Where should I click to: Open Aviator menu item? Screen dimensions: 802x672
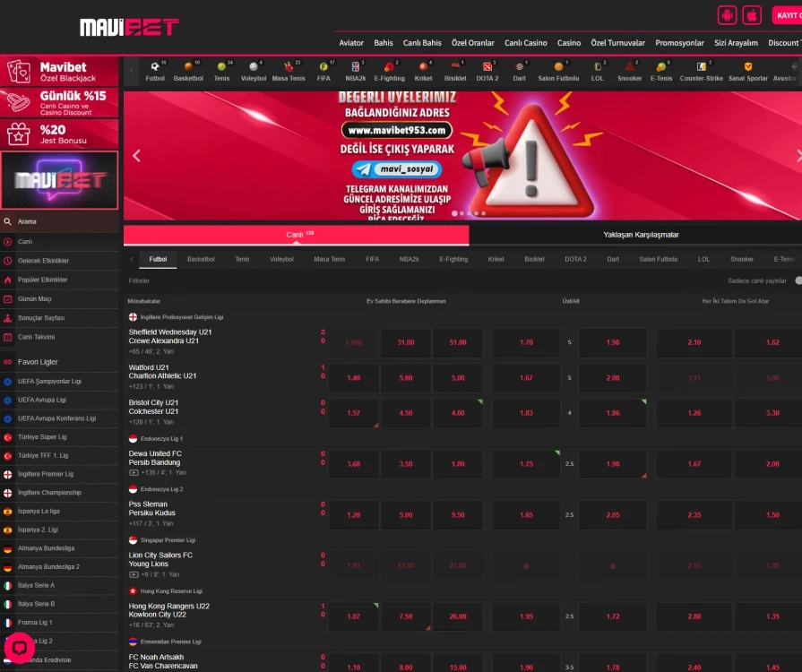coord(351,43)
